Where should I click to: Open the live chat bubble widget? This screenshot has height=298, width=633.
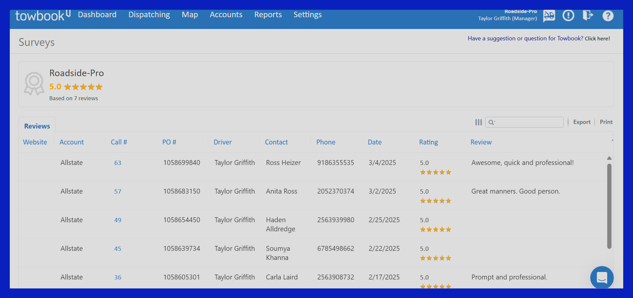click(602, 278)
